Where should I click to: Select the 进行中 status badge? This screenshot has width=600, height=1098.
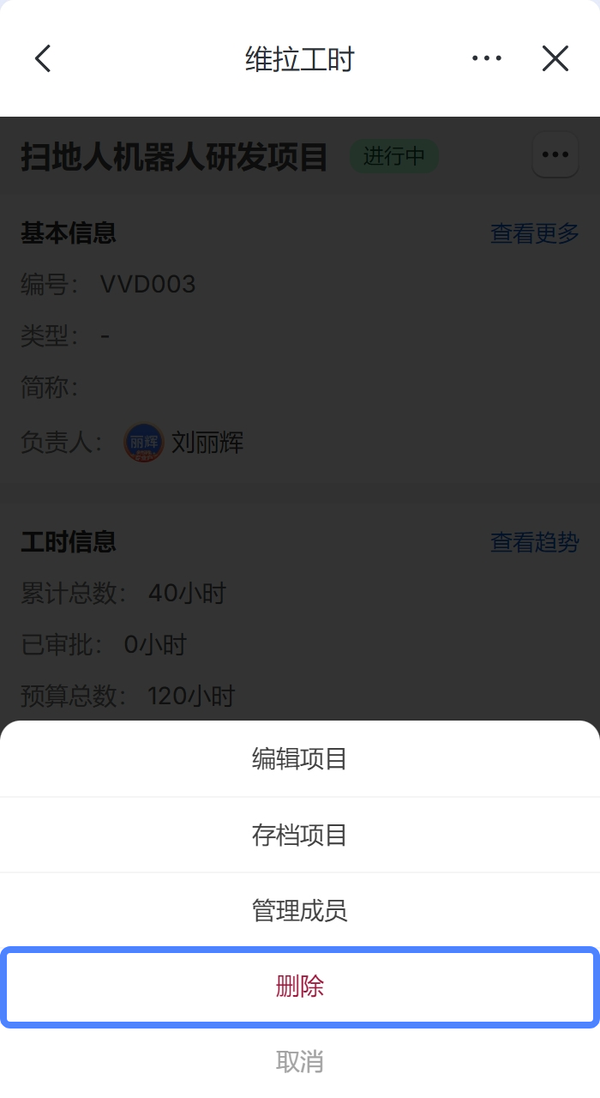[394, 156]
